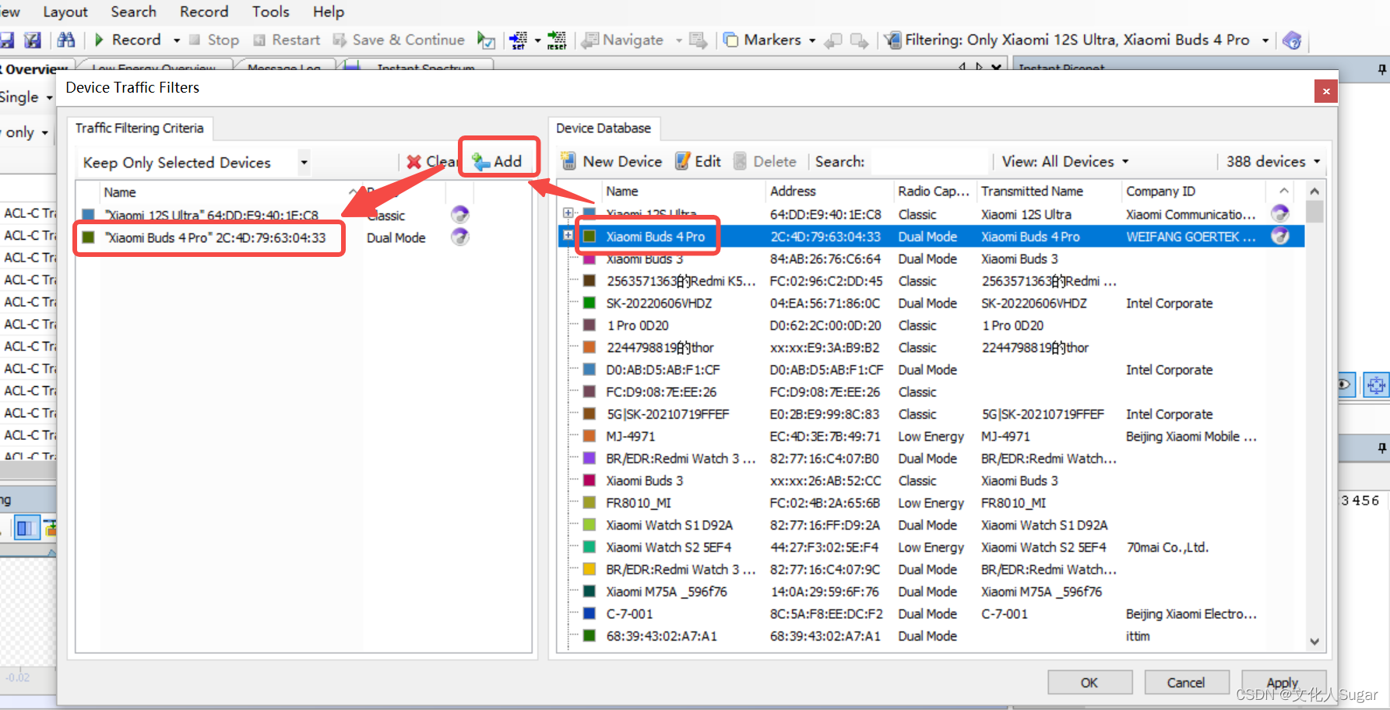The image size is (1390, 710).
Task: Click the set time reference icon
Action: click(518, 40)
